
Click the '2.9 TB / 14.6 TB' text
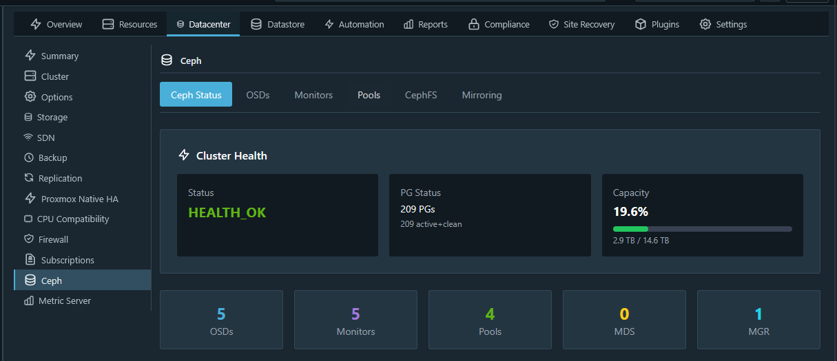click(x=641, y=241)
